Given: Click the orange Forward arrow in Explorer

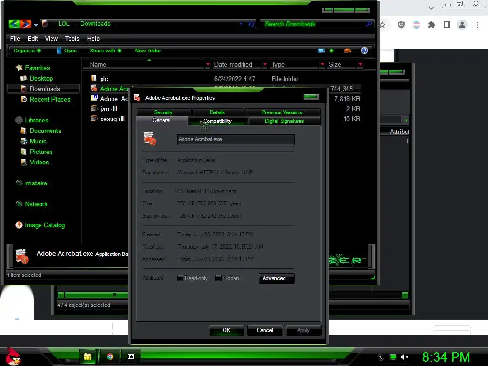Looking at the screenshot, I should click(x=26, y=24).
